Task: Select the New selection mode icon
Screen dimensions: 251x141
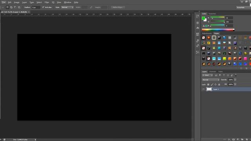Action: (7, 7)
